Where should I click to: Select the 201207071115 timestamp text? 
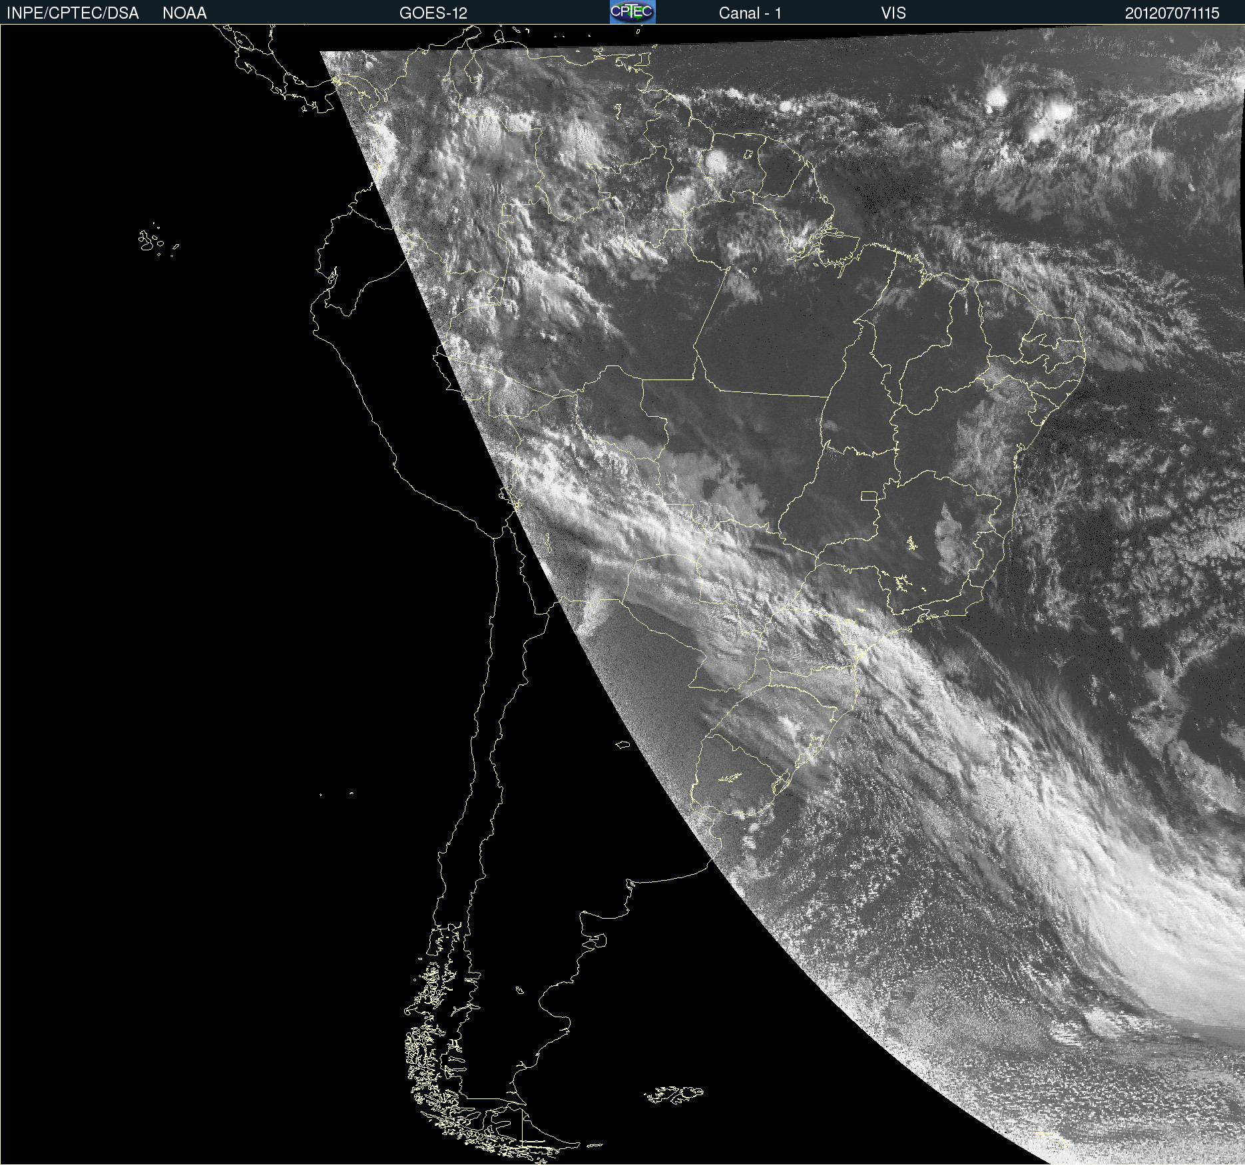[1172, 13]
